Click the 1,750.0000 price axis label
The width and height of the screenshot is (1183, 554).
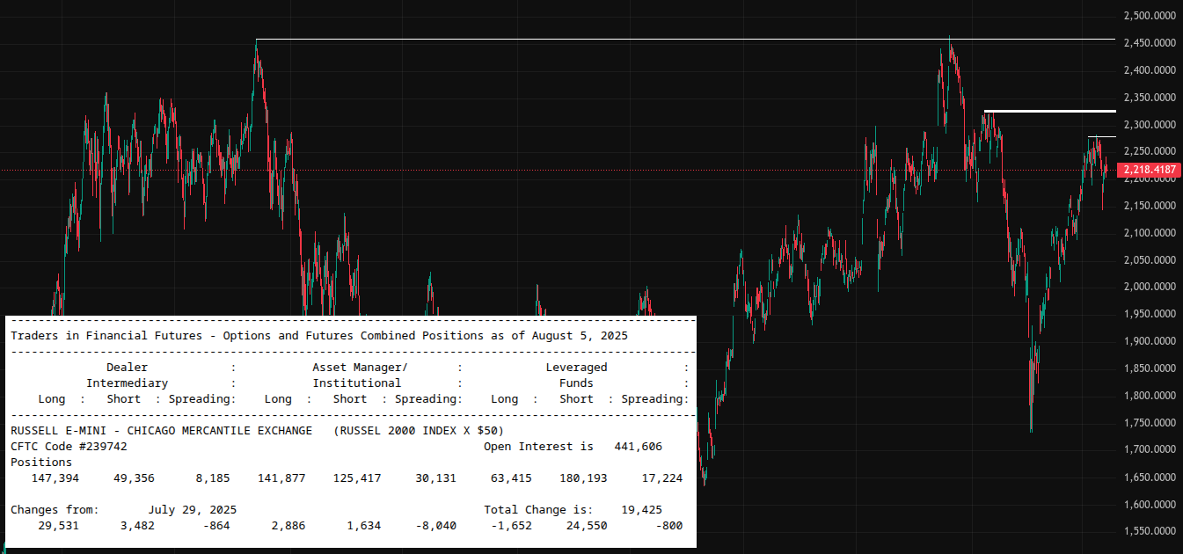point(1150,423)
